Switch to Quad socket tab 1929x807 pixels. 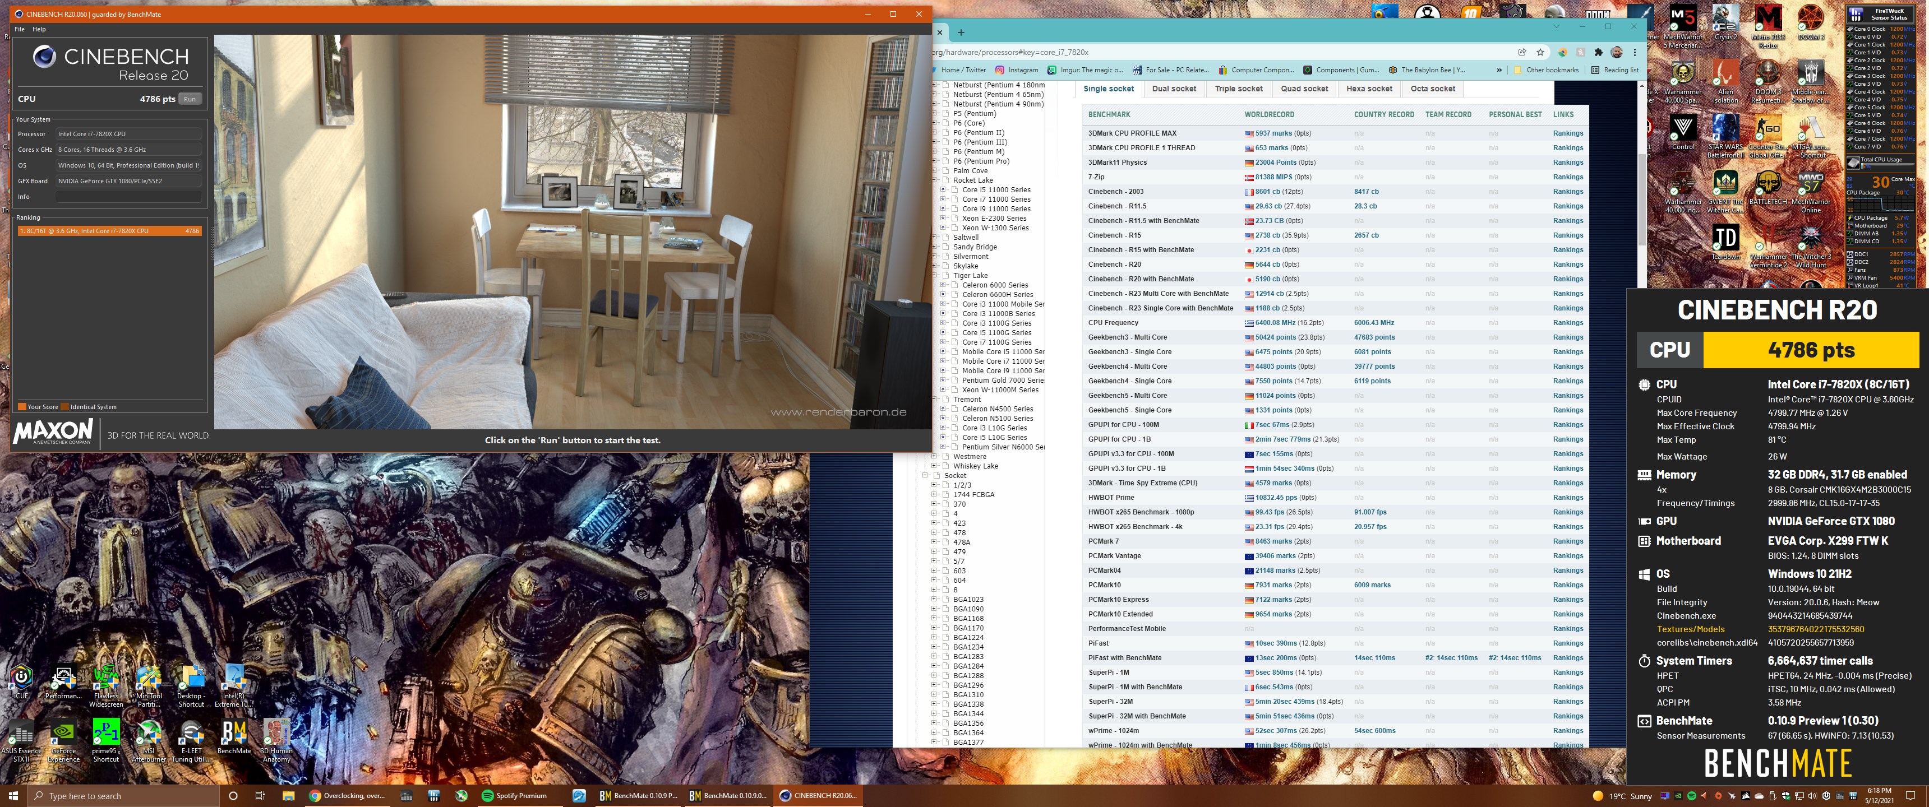pyautogui.click(x=1304, y=89)
